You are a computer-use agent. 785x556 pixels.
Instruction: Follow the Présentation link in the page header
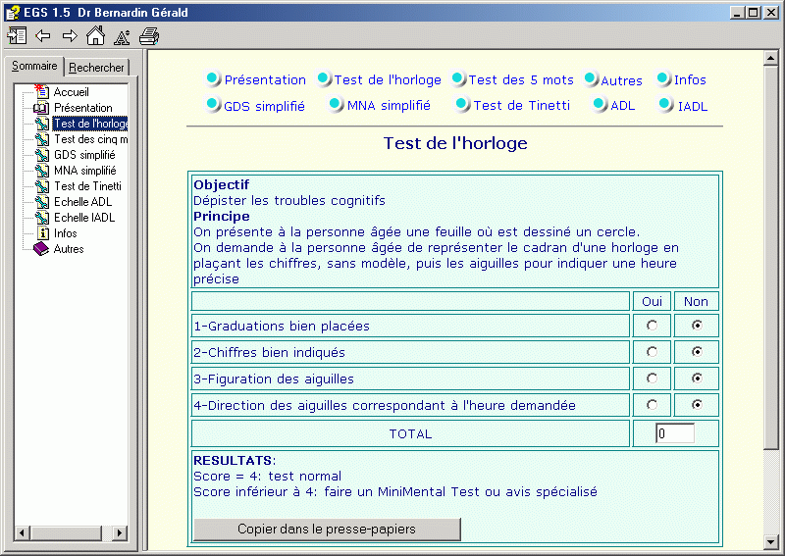[265, 79]
